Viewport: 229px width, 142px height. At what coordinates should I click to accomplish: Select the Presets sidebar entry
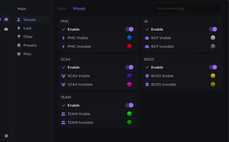click(30, 45)
